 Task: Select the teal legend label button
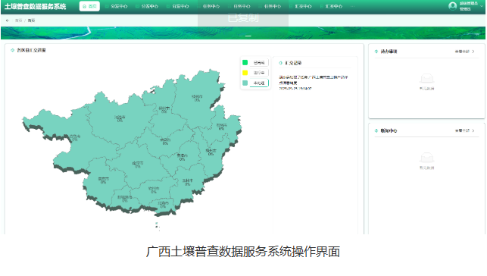pyautogui.click(x=259, y=83)
